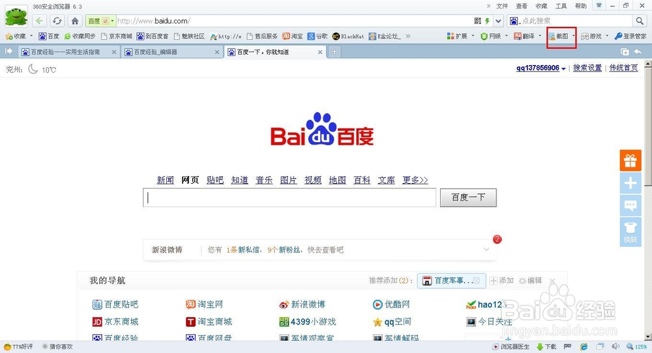The image size is (652, 353).
Task: Open the 文件 menu
Action: [502, 7]
